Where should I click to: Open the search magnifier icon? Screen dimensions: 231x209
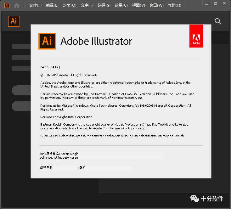218,21
